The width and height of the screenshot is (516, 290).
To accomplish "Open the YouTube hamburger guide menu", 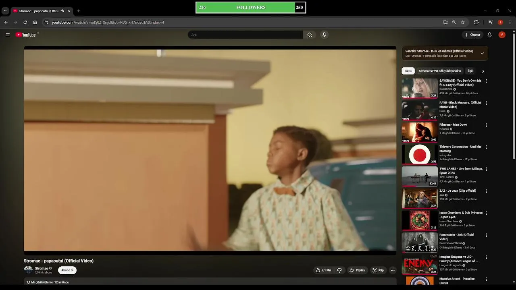I will click(8, 35).
